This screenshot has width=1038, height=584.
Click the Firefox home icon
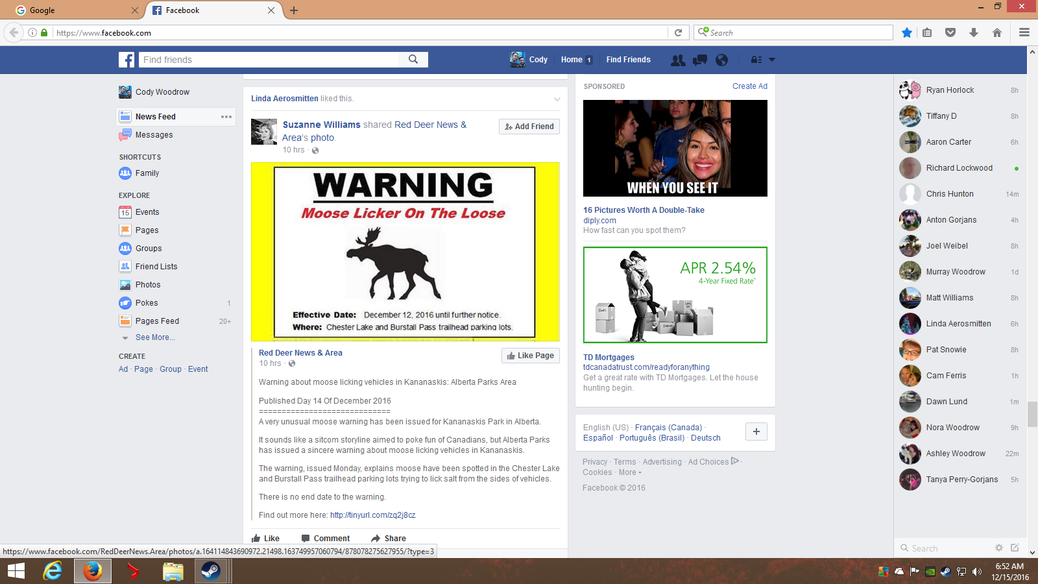[x=997, y=32]
